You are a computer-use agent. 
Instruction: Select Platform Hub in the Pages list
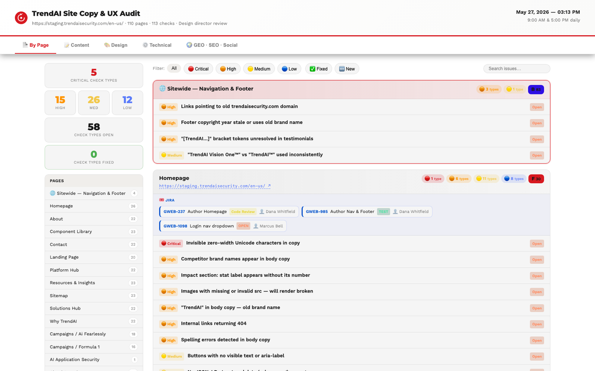tap(93, 270)
